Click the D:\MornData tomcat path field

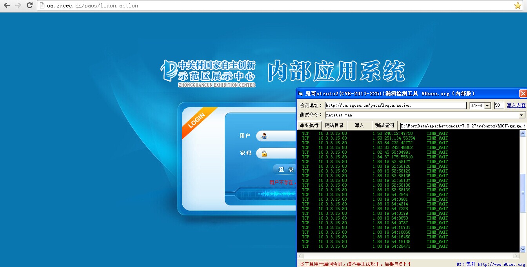[463, 126]
